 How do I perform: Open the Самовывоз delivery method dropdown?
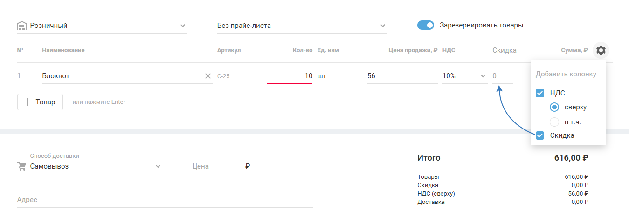158,166
